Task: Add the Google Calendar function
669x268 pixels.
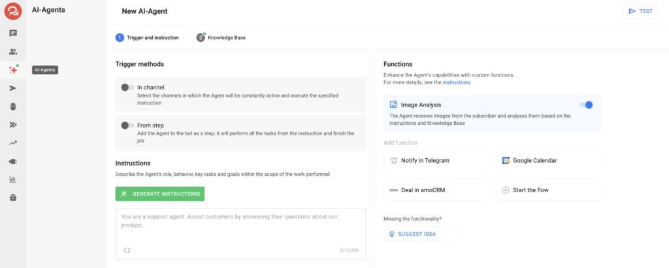Action: pos(547,160)
